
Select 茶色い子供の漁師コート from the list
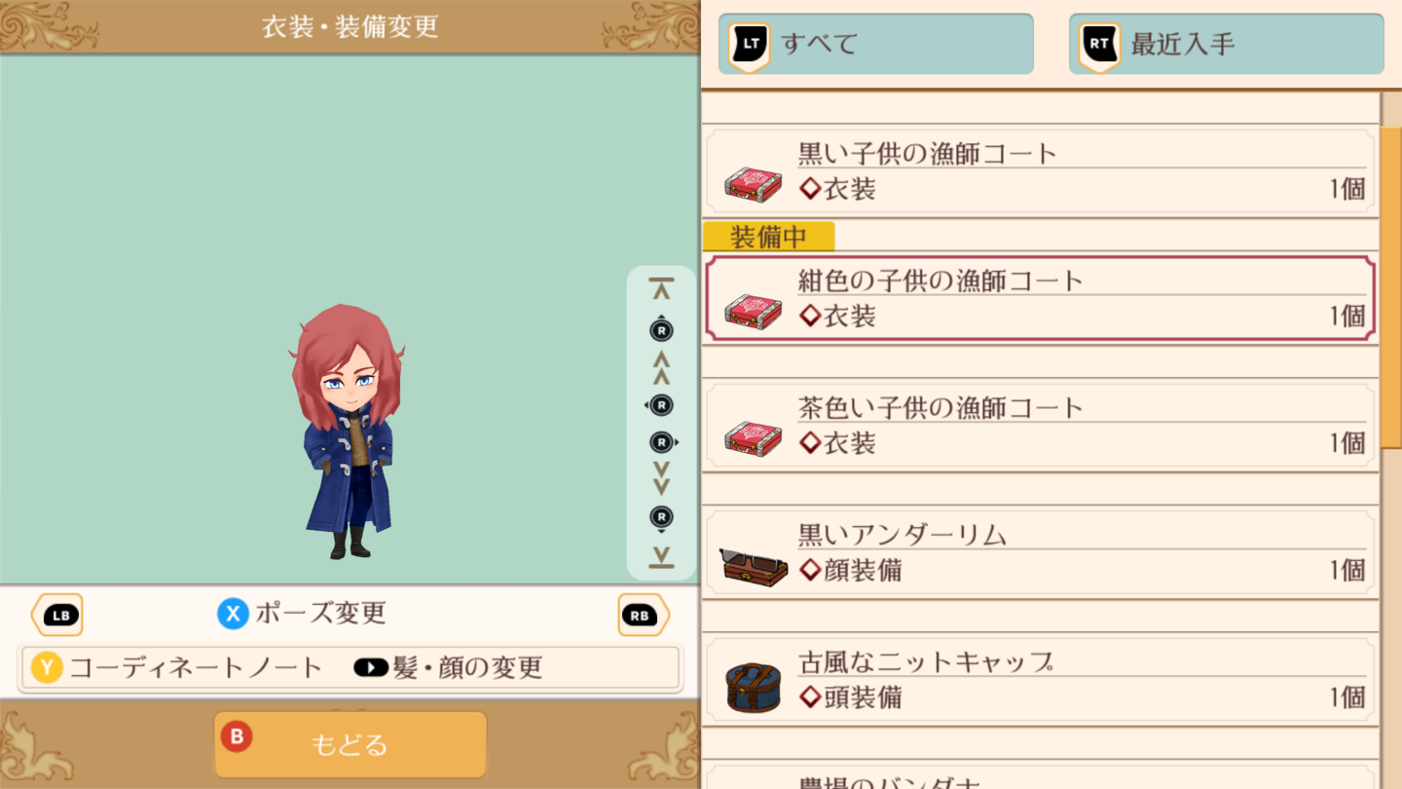pos(1040,426)
